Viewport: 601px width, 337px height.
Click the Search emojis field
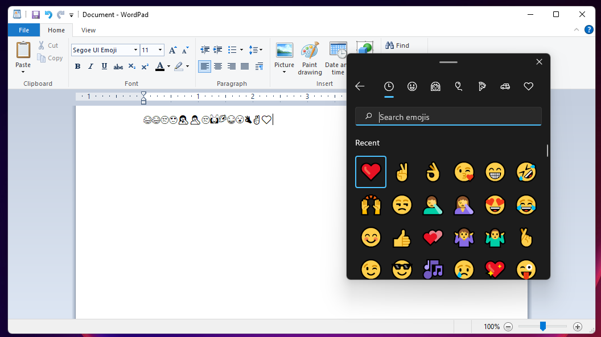(x=448, y=117)
